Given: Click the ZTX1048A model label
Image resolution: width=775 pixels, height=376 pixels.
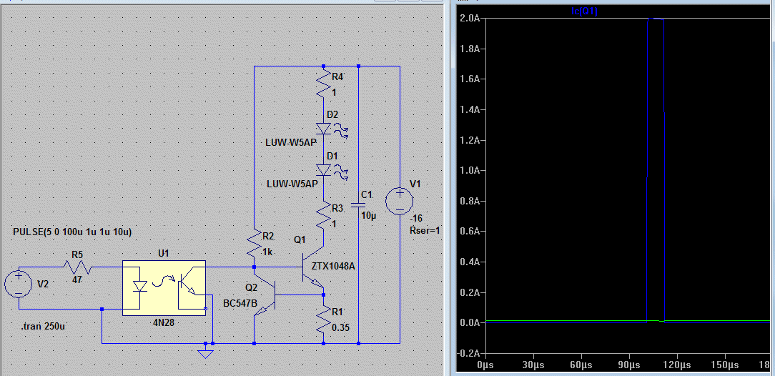Looking at the screenshot, I should tap(332, 267).
